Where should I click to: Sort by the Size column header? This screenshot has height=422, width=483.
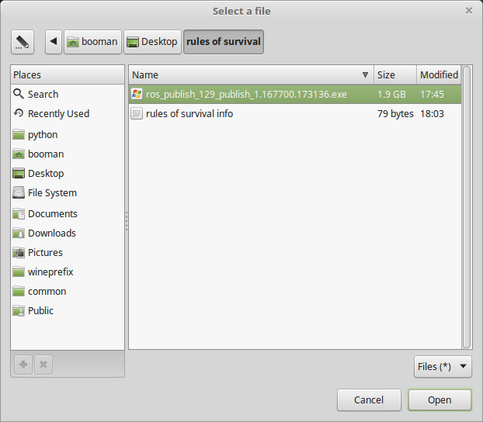tap(395, 74)
